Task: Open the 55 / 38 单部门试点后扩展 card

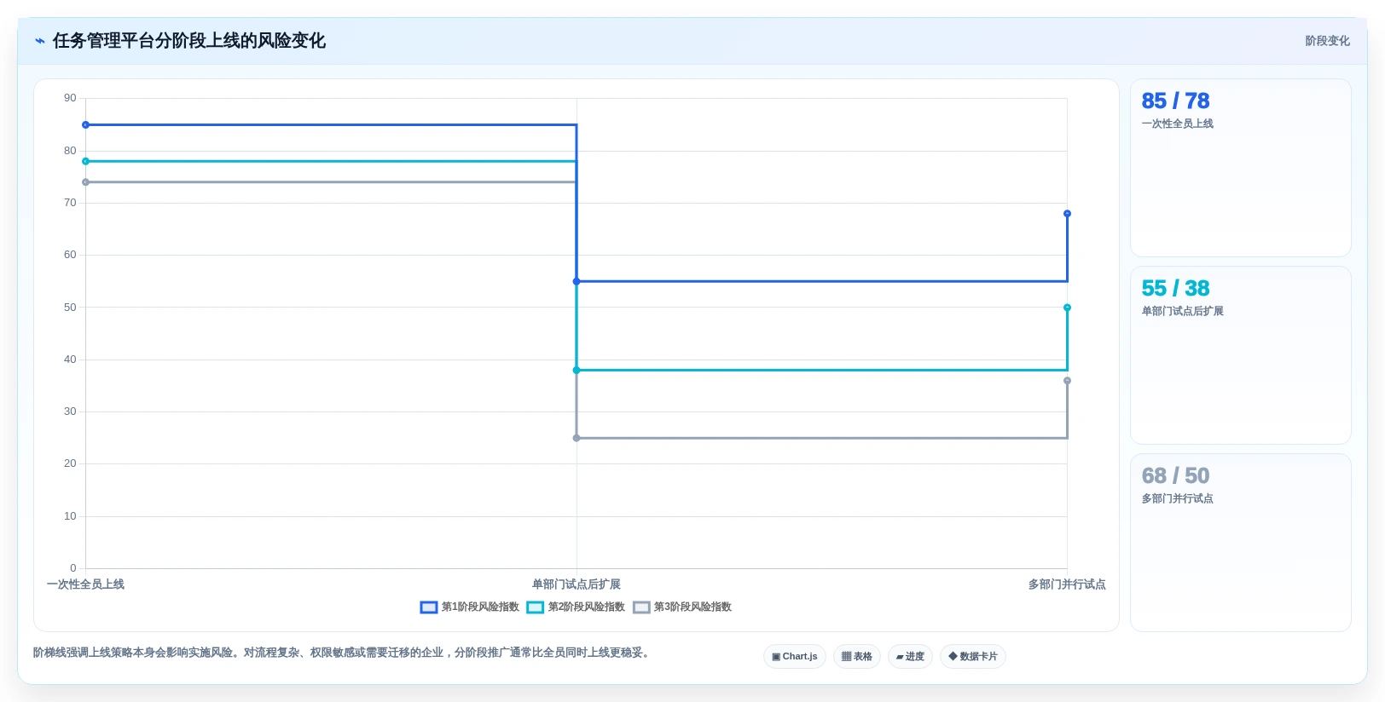Action: [1241, 355]
